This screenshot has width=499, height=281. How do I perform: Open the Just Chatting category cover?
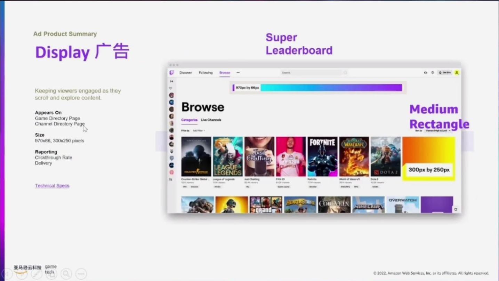click(259, 156)
